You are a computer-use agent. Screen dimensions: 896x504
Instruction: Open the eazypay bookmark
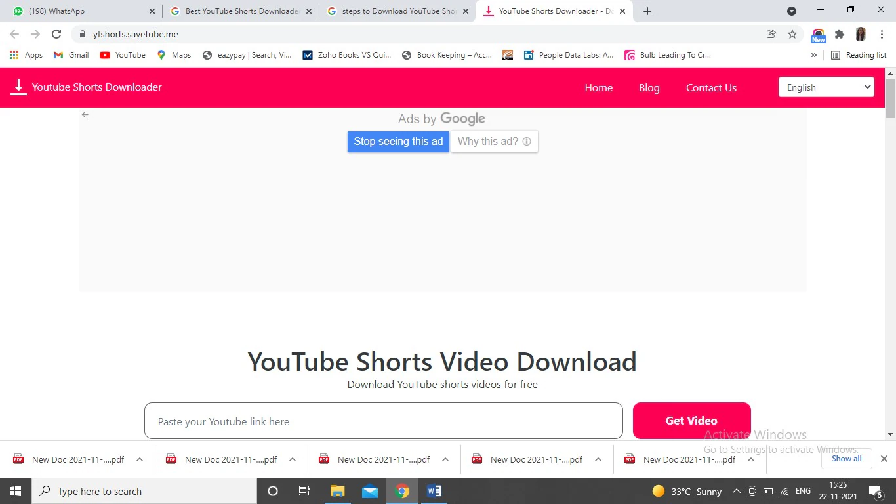(247, 55)
